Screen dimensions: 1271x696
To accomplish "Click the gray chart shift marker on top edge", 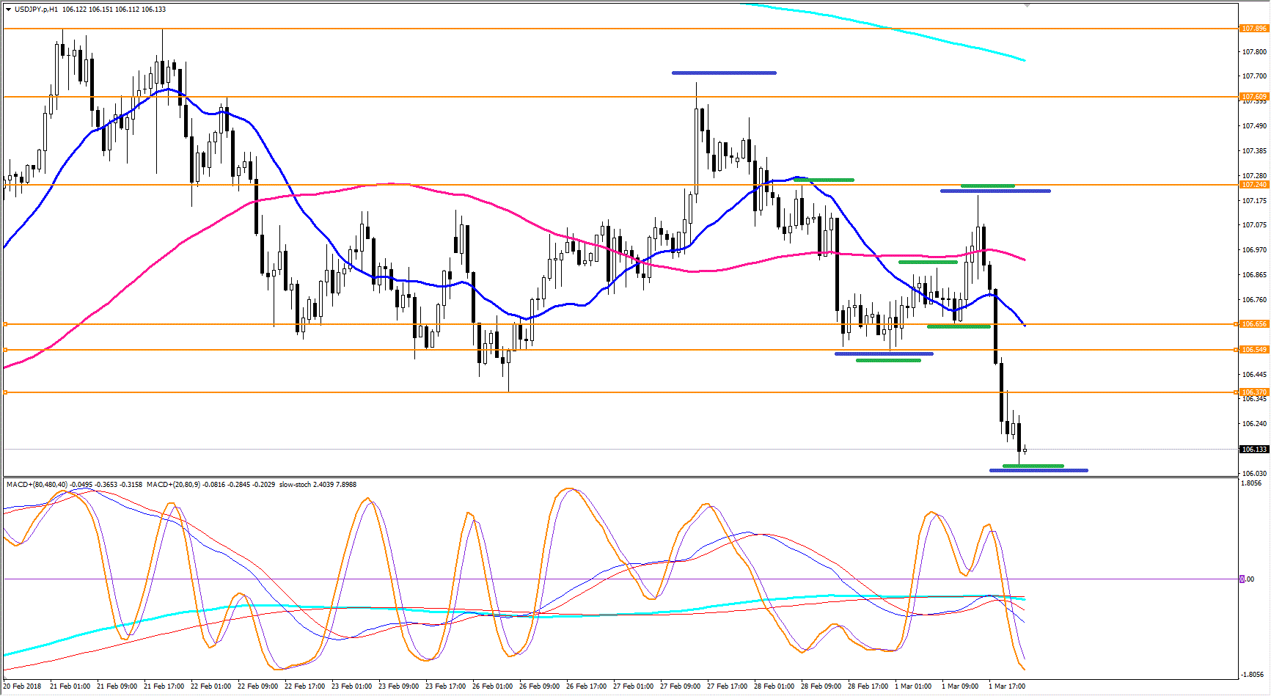I will (x=1027, y=5).
